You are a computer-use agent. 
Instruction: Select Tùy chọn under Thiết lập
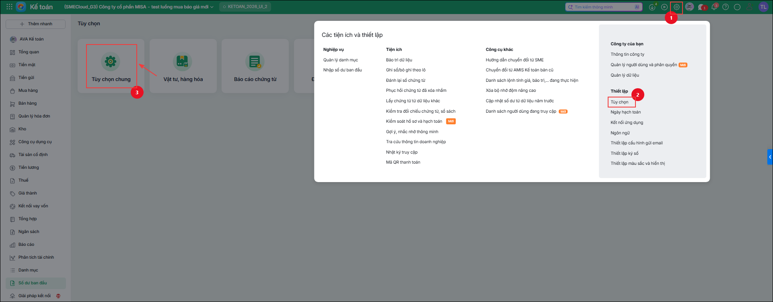click(x=619, y=102)
